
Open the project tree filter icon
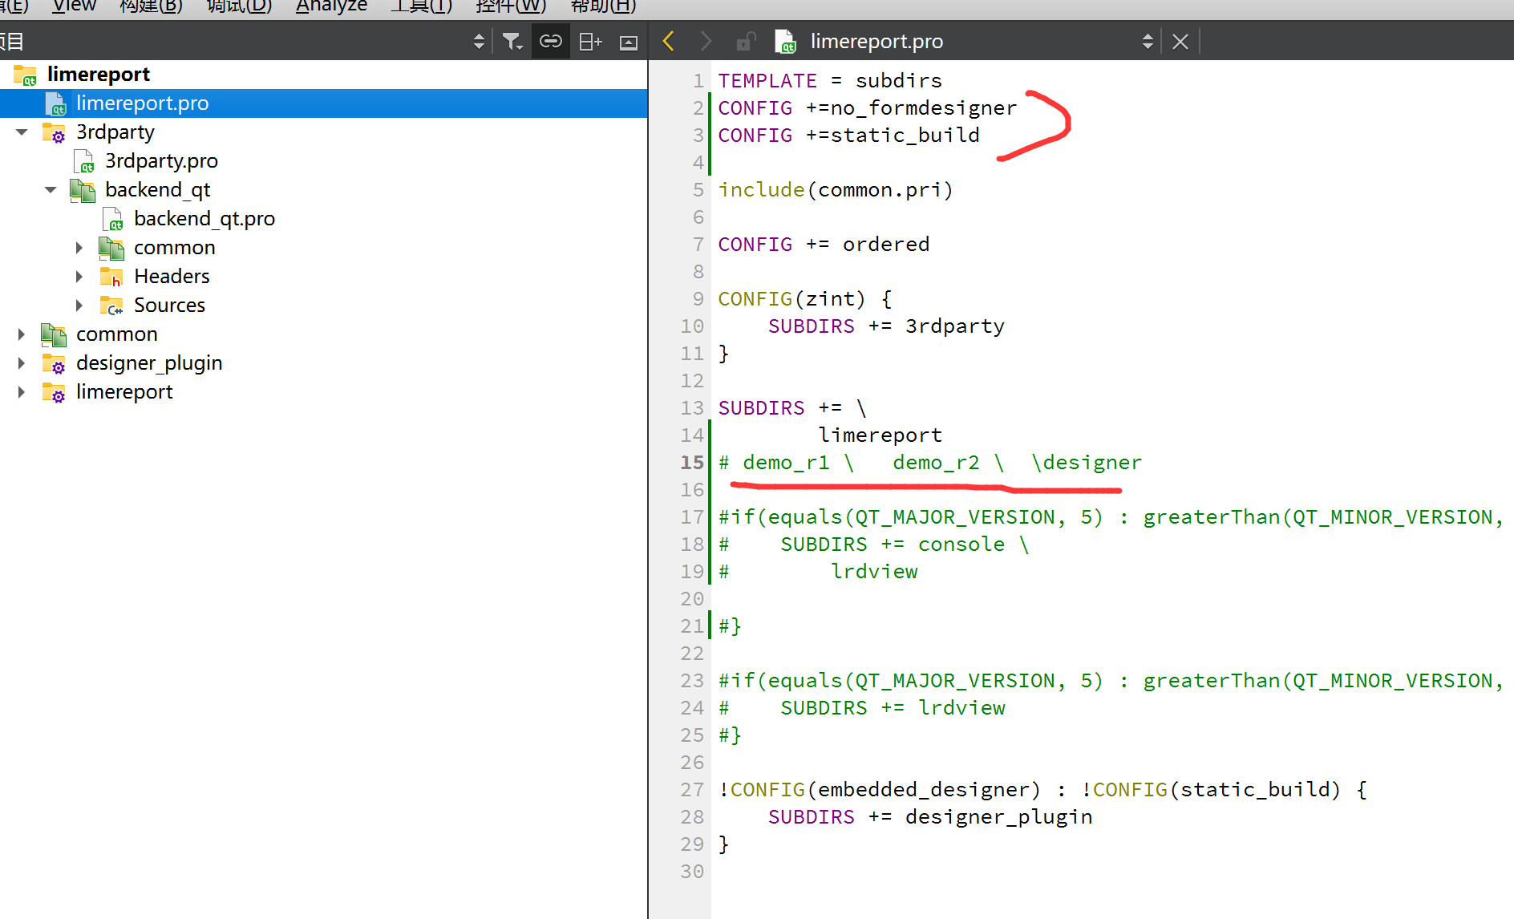tap(512, 41)
